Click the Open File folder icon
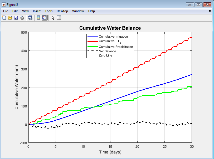This screenshot has height=159, width=214. tap(10, 18)
